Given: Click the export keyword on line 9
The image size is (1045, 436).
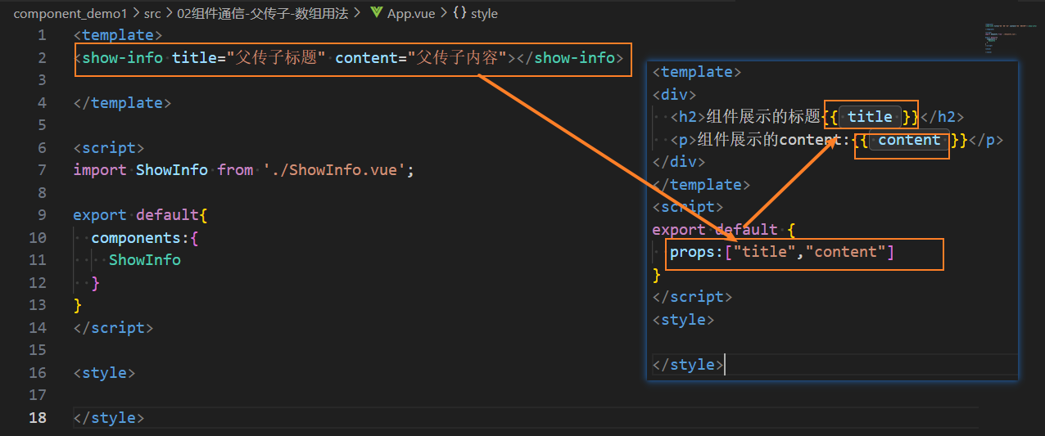Looking at the screenshot, I should point(100,215).
